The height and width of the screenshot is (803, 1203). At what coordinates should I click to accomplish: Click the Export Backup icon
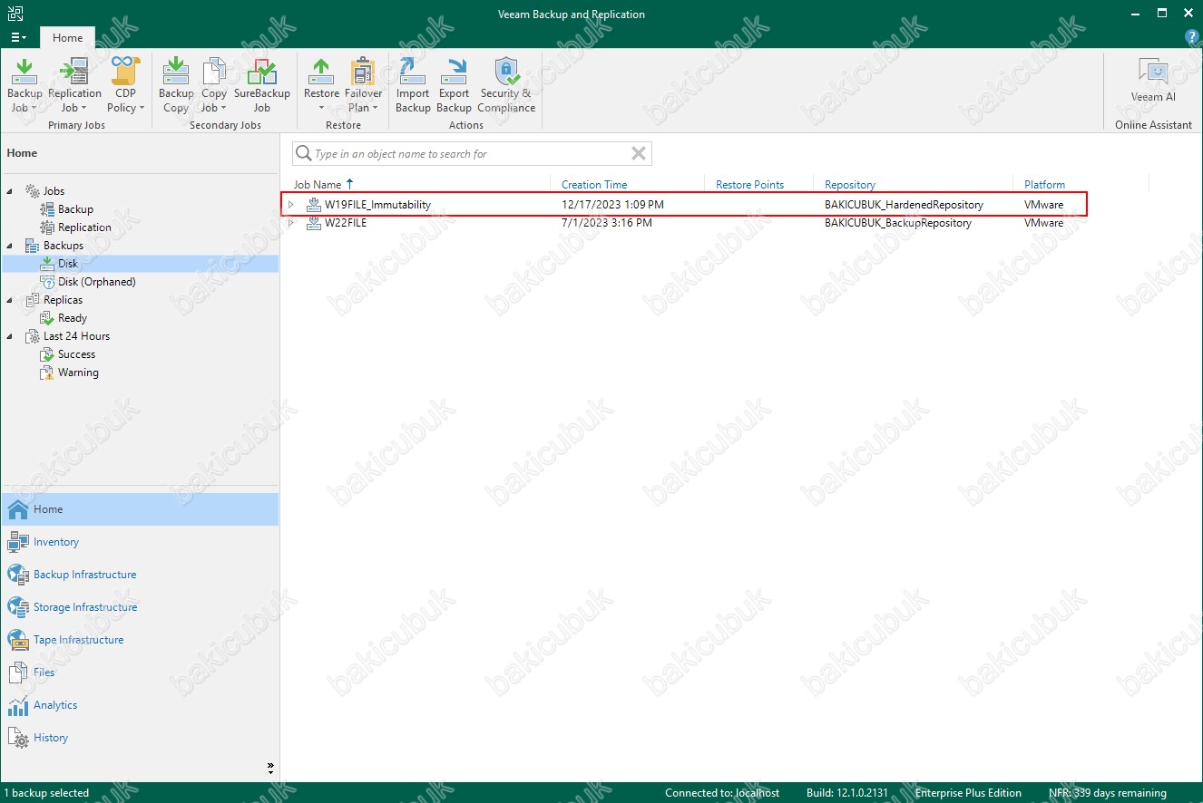pos(454,85)
